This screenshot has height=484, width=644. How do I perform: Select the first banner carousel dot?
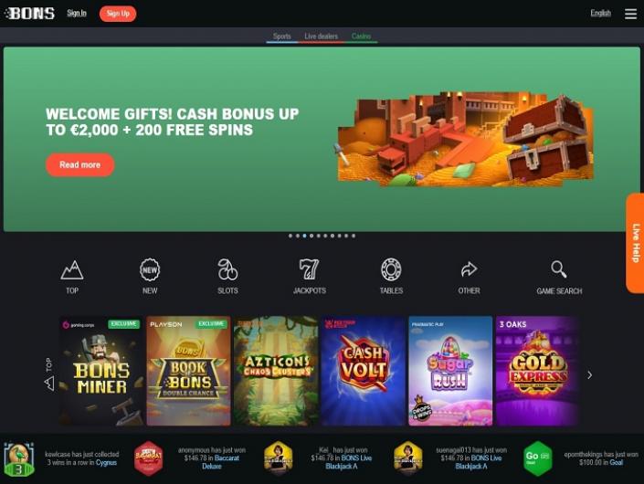coord(290,236)
